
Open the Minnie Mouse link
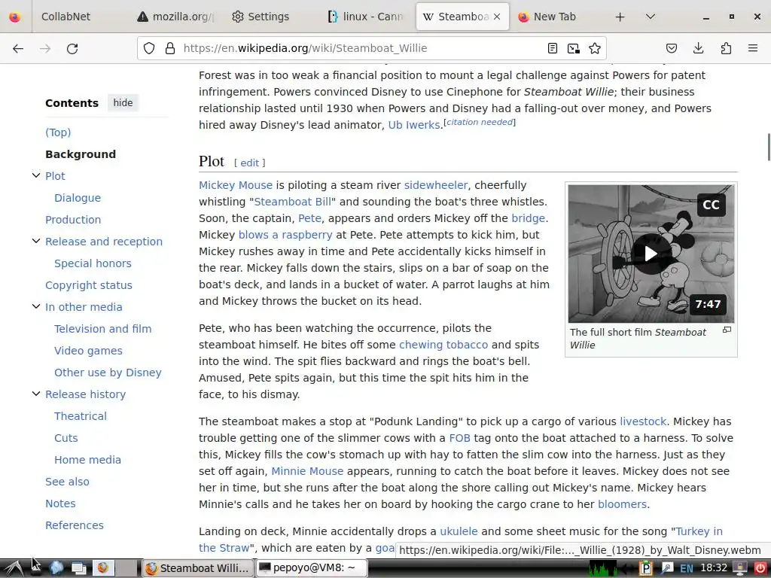(x=307, y=471)
